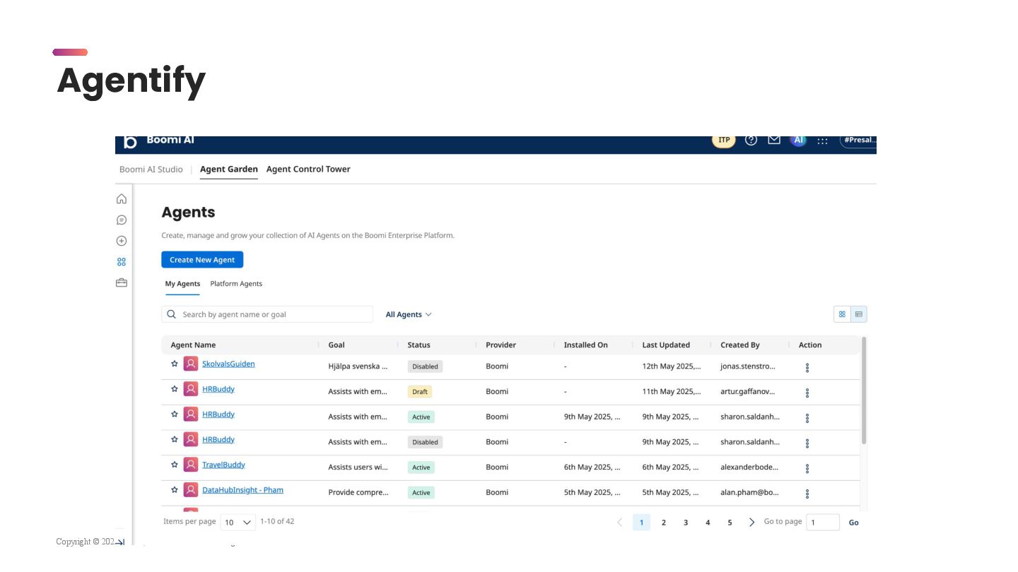The width and height of the screenshot is (1018, 572).
Task: Click the AI round icon in header
Action: [x=799, y=140]
